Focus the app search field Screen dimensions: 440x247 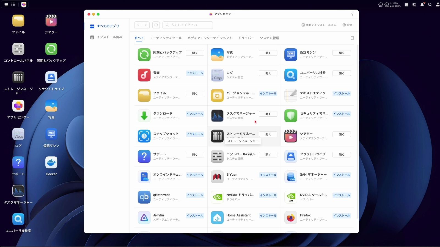point(188,25)
